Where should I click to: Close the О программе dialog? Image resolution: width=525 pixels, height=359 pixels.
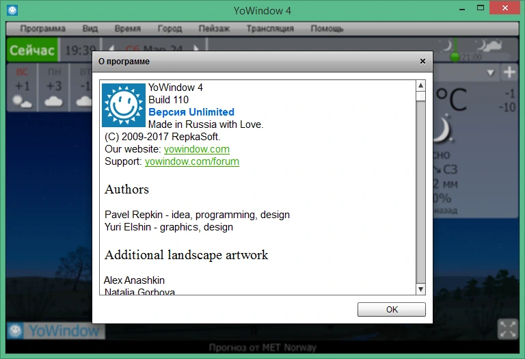(x=422, y=62)
